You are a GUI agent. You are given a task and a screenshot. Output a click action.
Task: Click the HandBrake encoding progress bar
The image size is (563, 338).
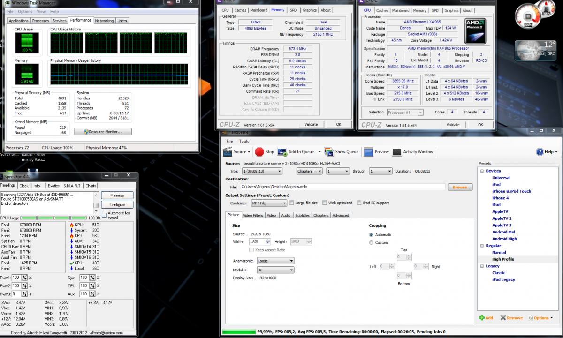[x=238, y=332]
